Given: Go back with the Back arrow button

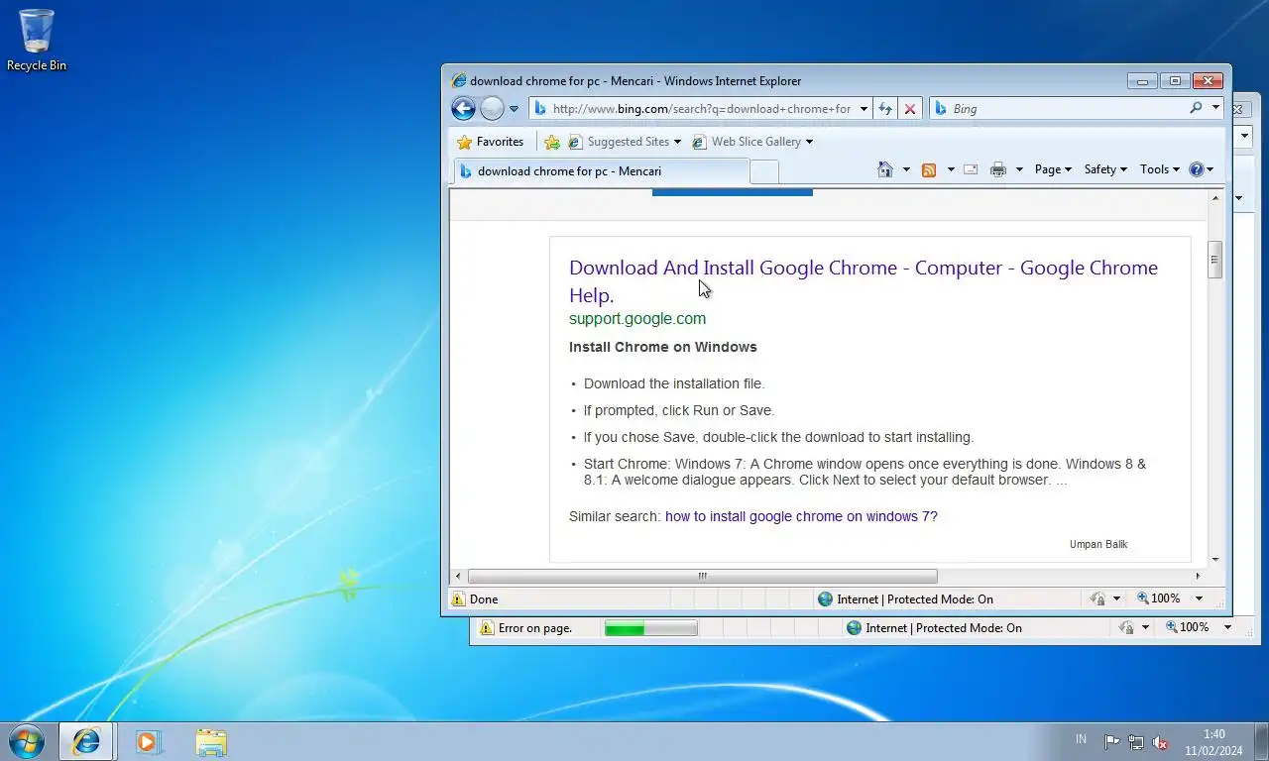Looking at the screenshot, I should coord(463,108).
